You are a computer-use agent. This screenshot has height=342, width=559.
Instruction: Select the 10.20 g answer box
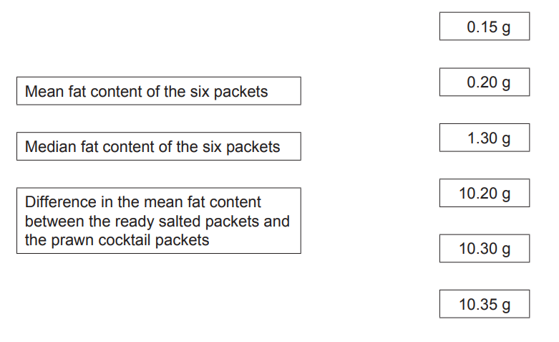coord(485,194)
